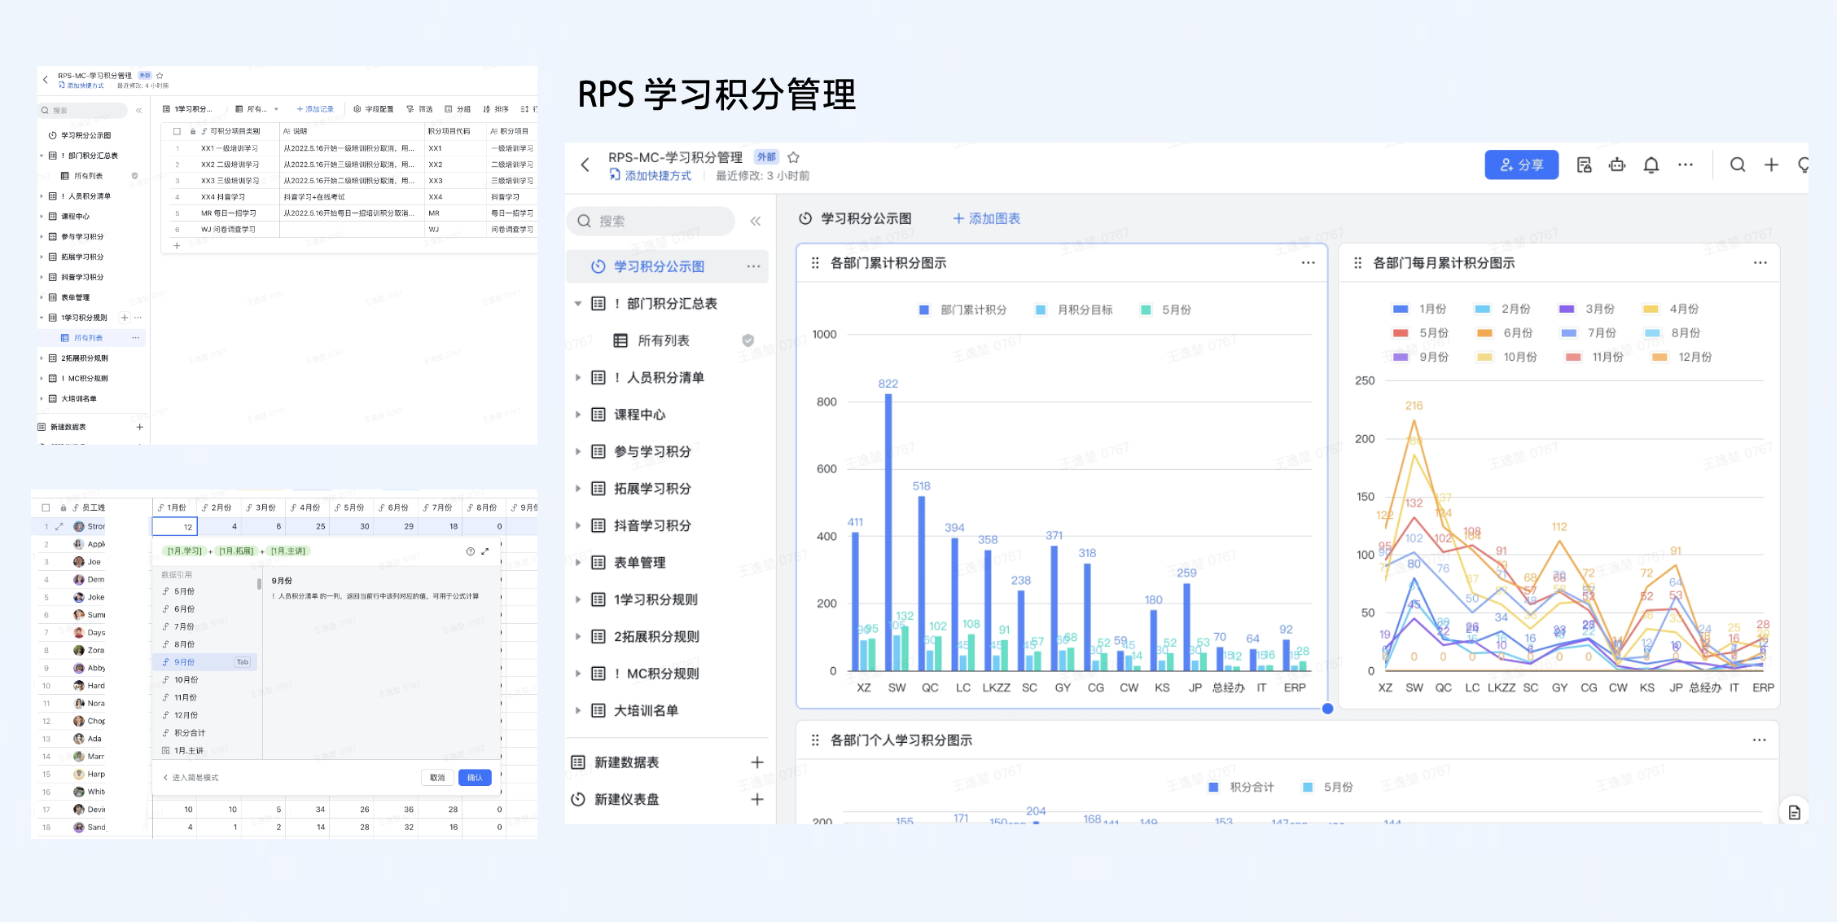Toggle the 部门累计积分 legend item

point(963,310)
